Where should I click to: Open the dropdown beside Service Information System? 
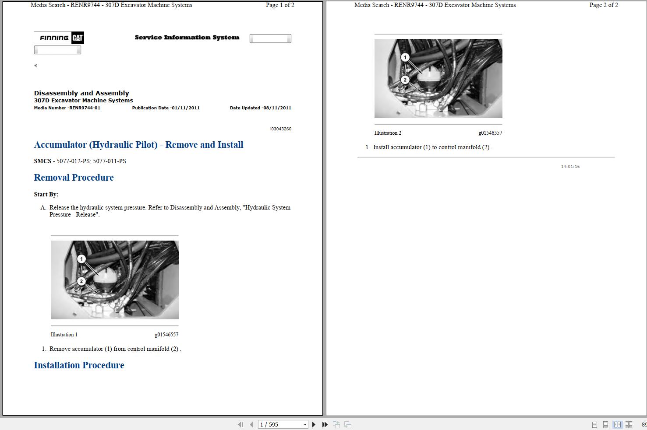pos(270,38)
